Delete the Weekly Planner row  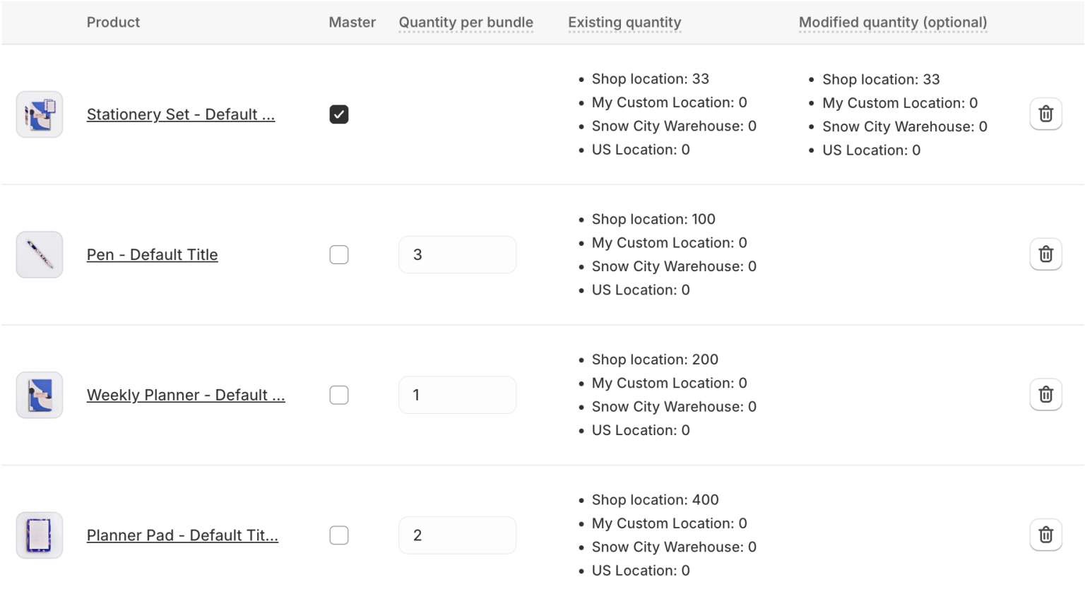(1045, 395)
